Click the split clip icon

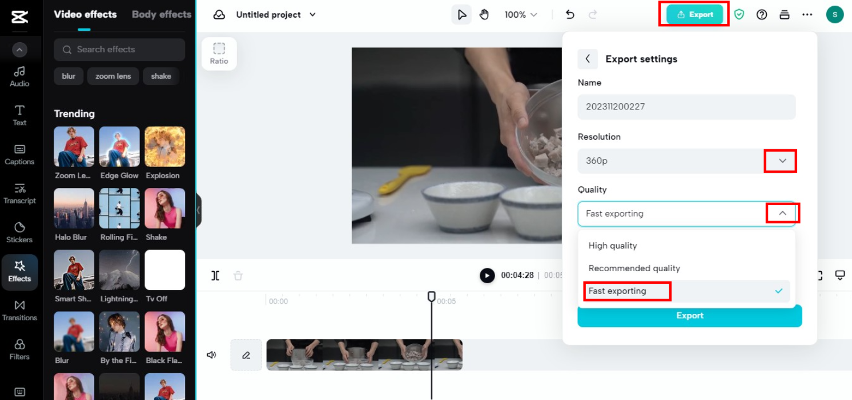(215, 276)
